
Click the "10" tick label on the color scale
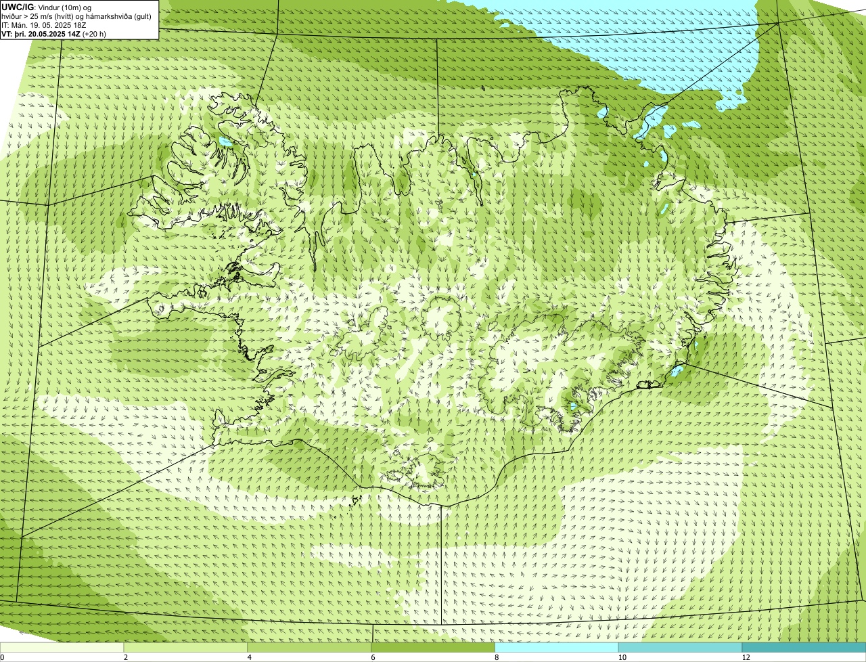point(621,657)
